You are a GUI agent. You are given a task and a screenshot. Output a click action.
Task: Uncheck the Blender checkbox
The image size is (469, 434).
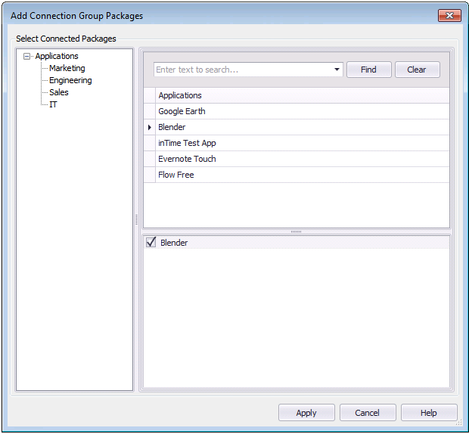pyautogui.click(x=151, y=243)
